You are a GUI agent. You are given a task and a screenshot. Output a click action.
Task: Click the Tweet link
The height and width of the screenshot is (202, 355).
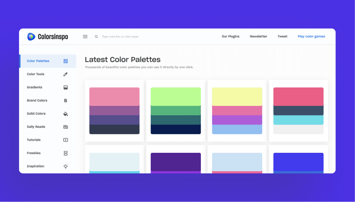coord(283,37)
